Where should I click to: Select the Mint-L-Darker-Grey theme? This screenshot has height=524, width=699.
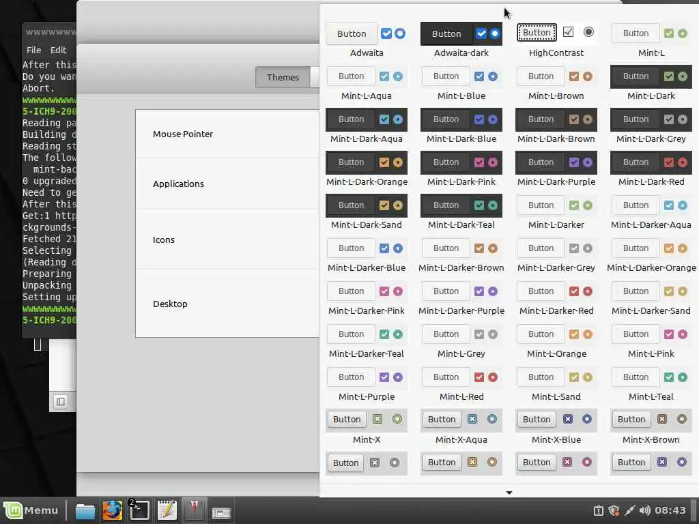click(x=556, y=255)
